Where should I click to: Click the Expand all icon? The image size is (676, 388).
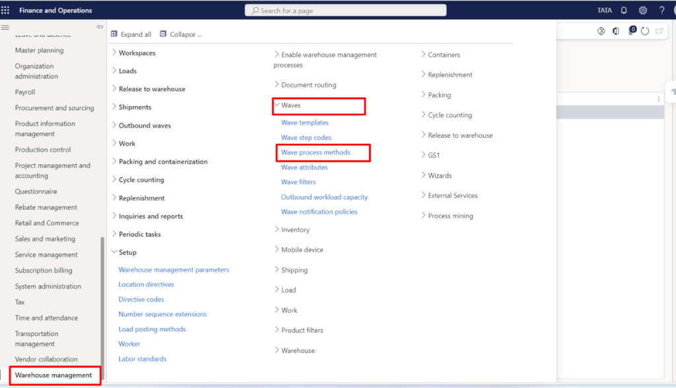(x=114, y=34)
